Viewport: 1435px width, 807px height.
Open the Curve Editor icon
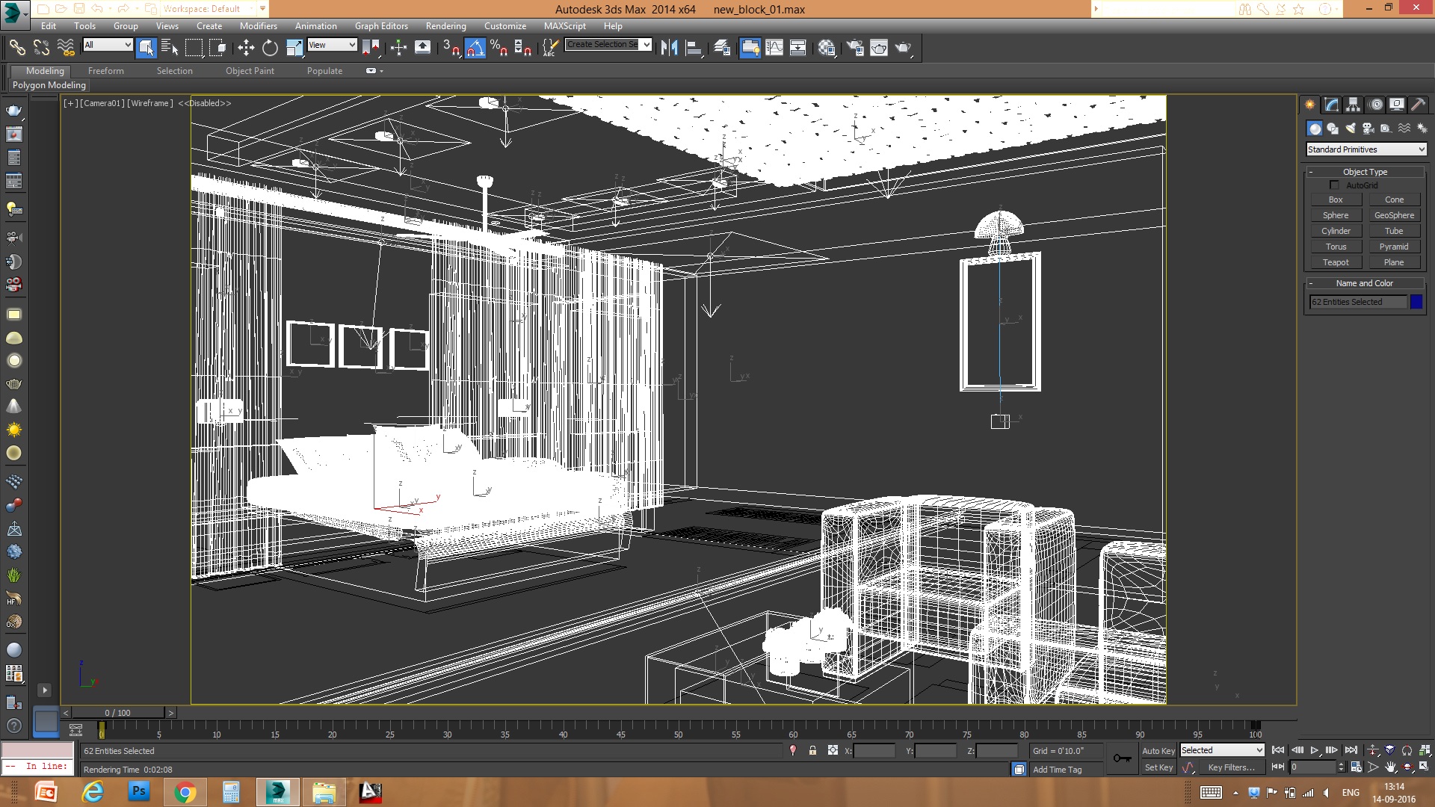point(774,48)
